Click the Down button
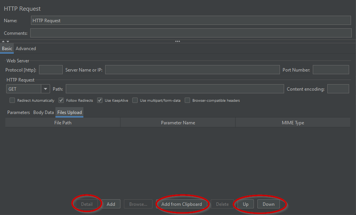Image resolution: width=356 pixels, height=215 pixels. 268,204
